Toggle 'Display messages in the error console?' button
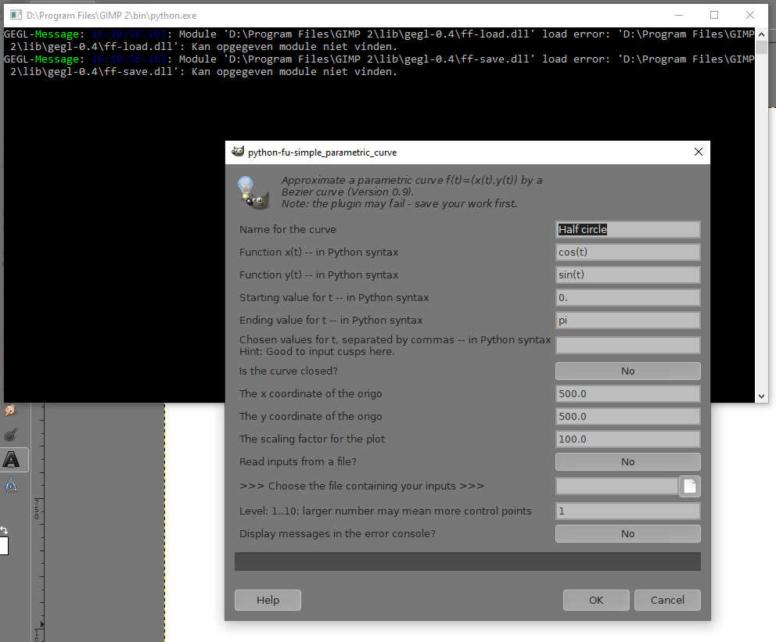 [x=627, y=533]
